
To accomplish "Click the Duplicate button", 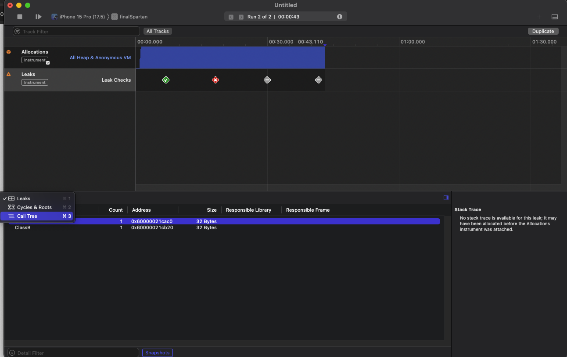I will [543, 31].
